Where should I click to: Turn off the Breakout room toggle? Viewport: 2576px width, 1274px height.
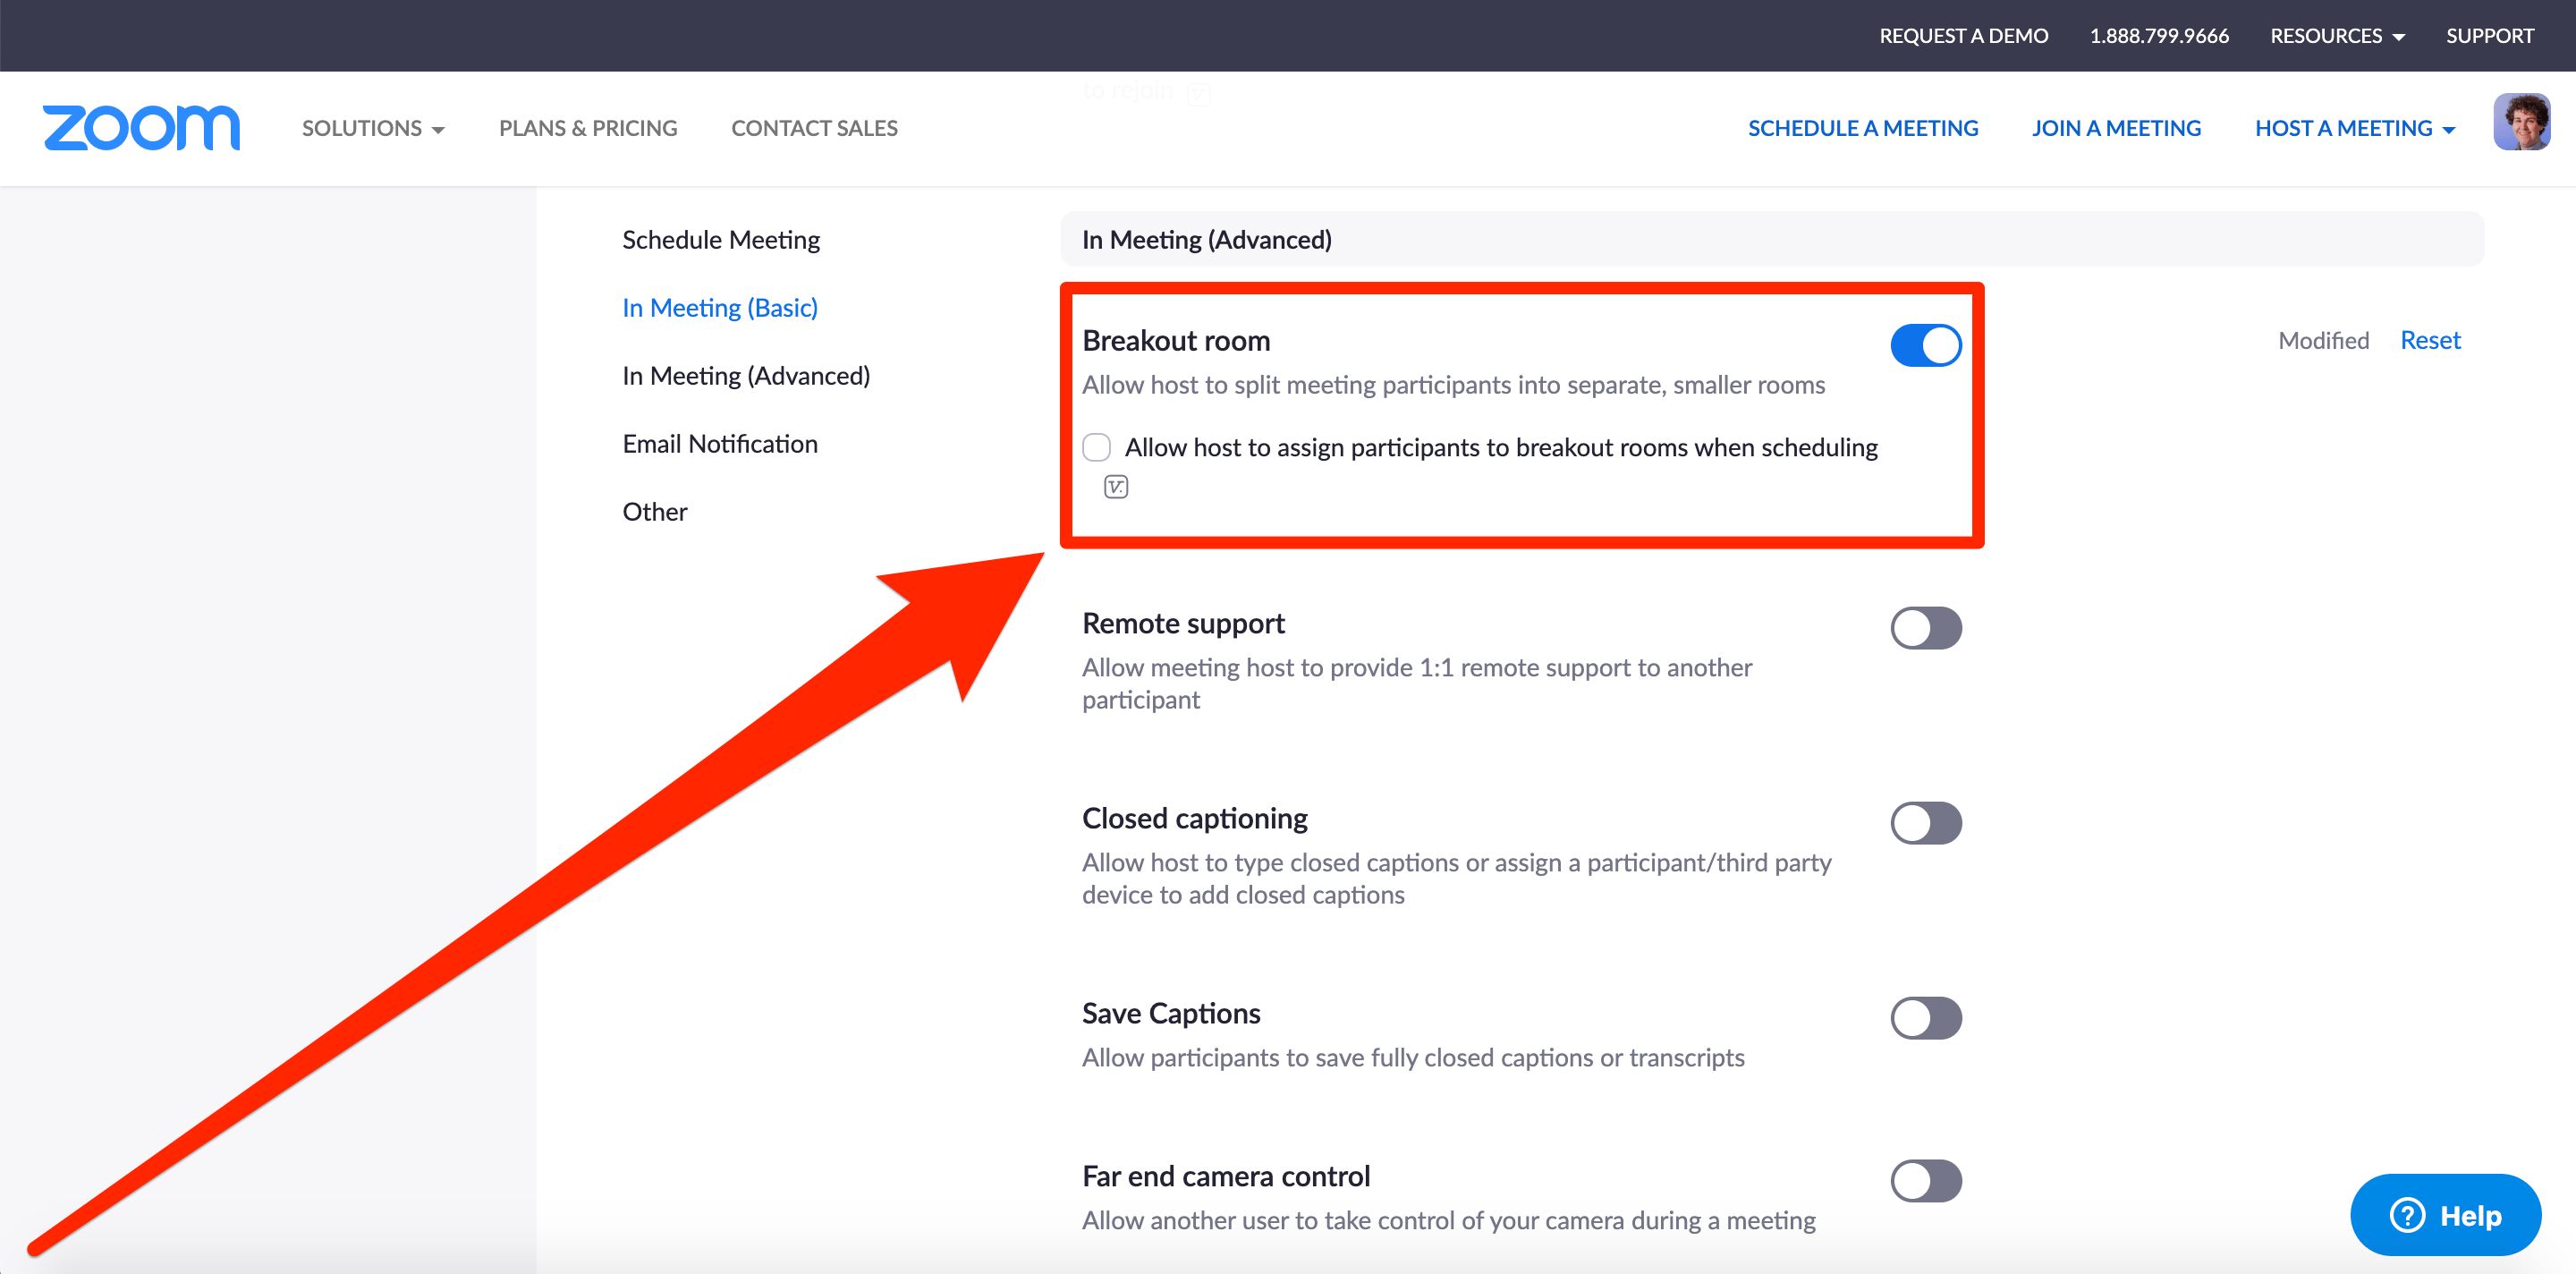[x=1925, y=345]
